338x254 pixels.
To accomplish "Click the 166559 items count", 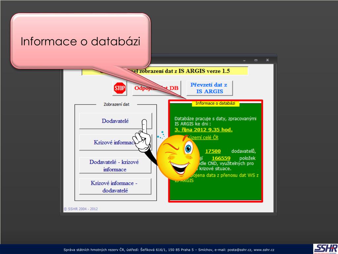I will point(221,158).
